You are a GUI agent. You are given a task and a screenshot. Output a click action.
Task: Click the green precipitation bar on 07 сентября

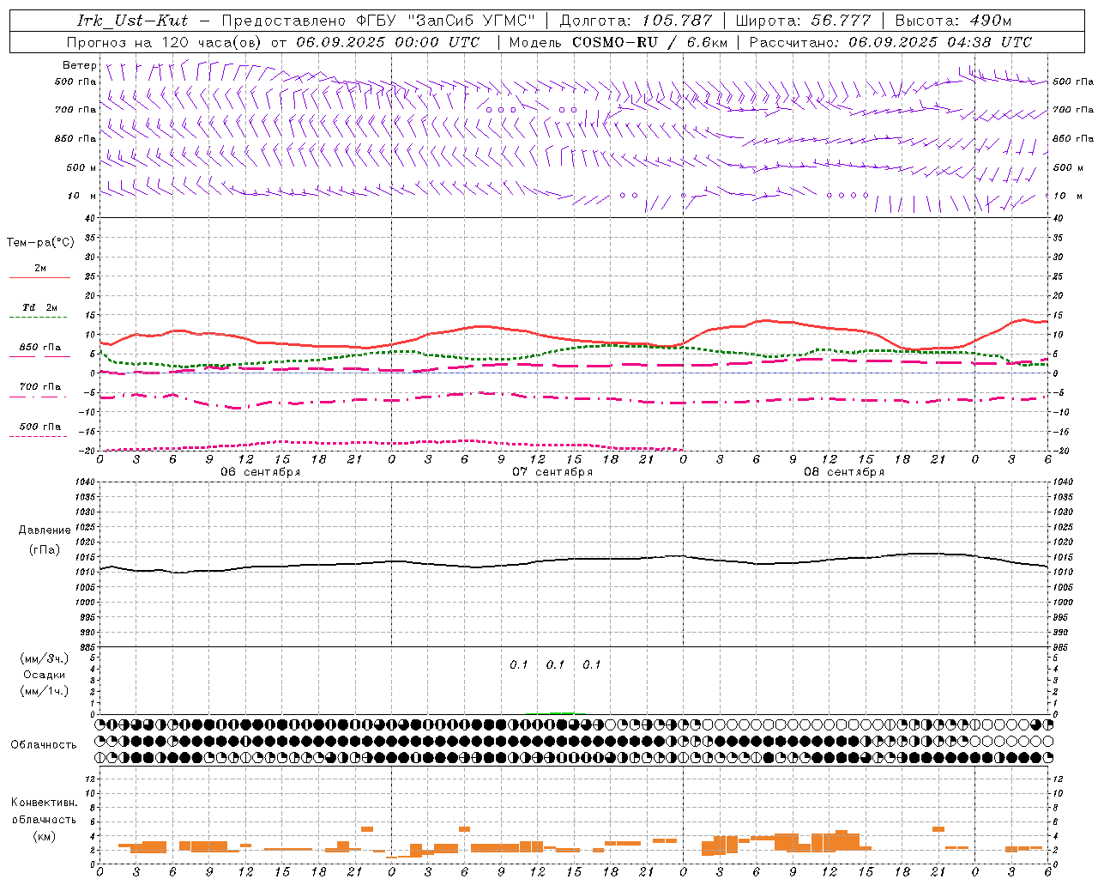(x=562, y=712)
